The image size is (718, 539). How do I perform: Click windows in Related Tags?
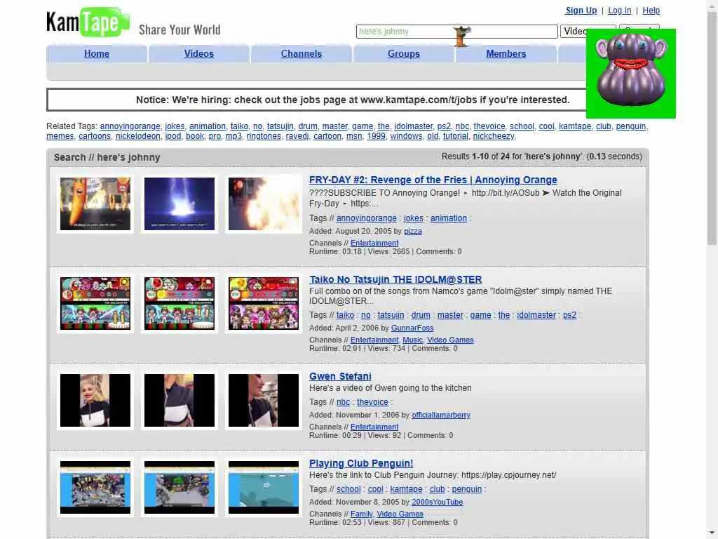pyautogui.click(x=406, y=136)
